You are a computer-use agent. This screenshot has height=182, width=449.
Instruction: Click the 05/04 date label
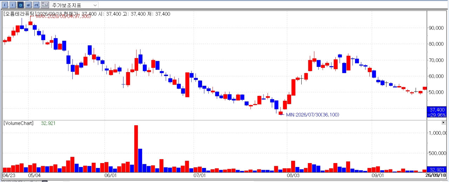click(34, 175)
